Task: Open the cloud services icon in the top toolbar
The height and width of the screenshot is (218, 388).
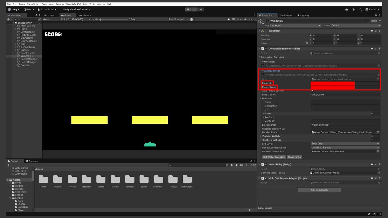Action: [x=347, y=10]
